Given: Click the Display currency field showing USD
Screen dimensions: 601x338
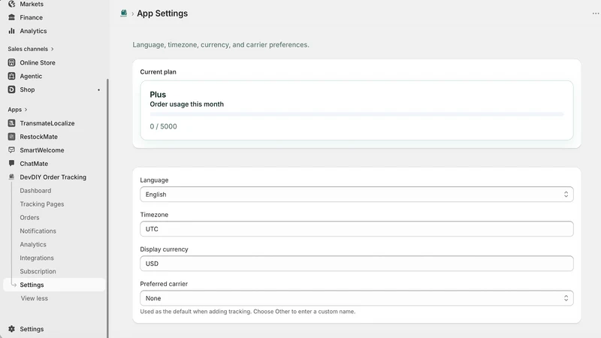Looking at the screenshot, I should (356, 264).
